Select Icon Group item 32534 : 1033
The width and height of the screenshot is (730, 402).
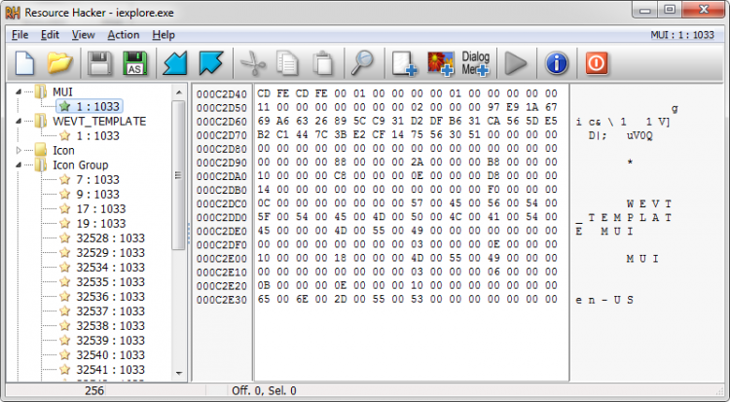[110, 268]
